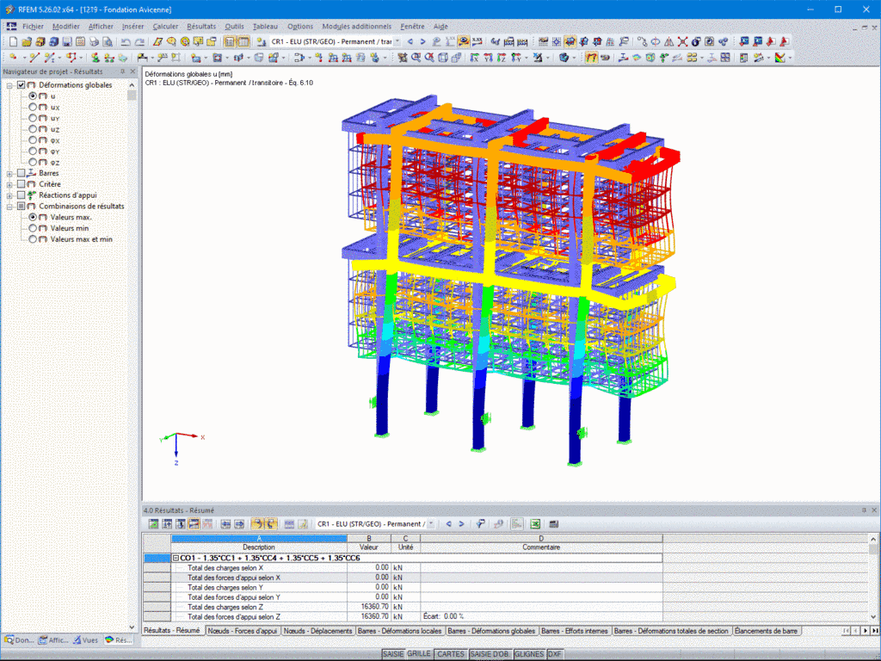Click the red X delete icon in toolbar
881x661 pixels.
[x=682, y=41]
